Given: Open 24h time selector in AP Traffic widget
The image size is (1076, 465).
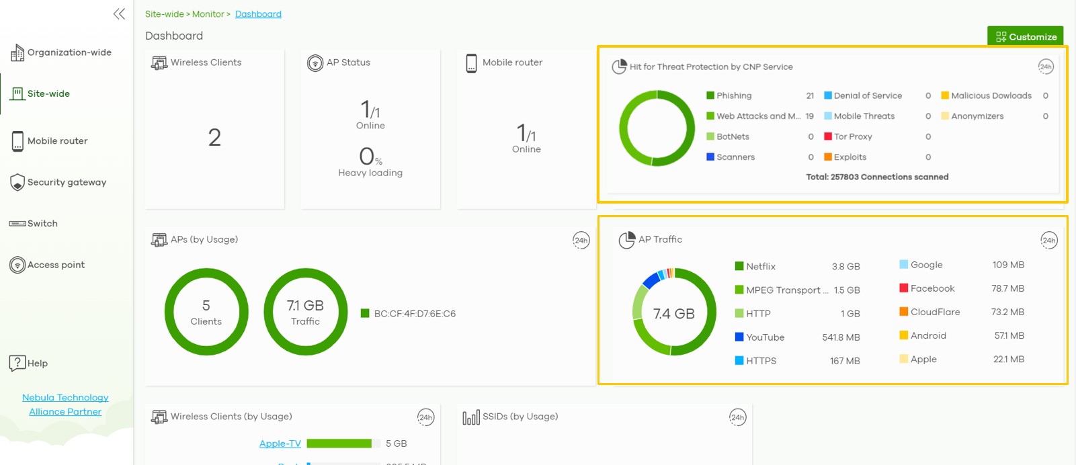Looking at the screenshot, I should click(1048, 240).
